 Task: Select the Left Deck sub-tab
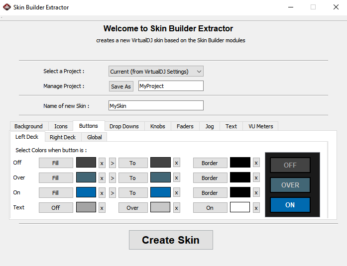tap(27, 137)
